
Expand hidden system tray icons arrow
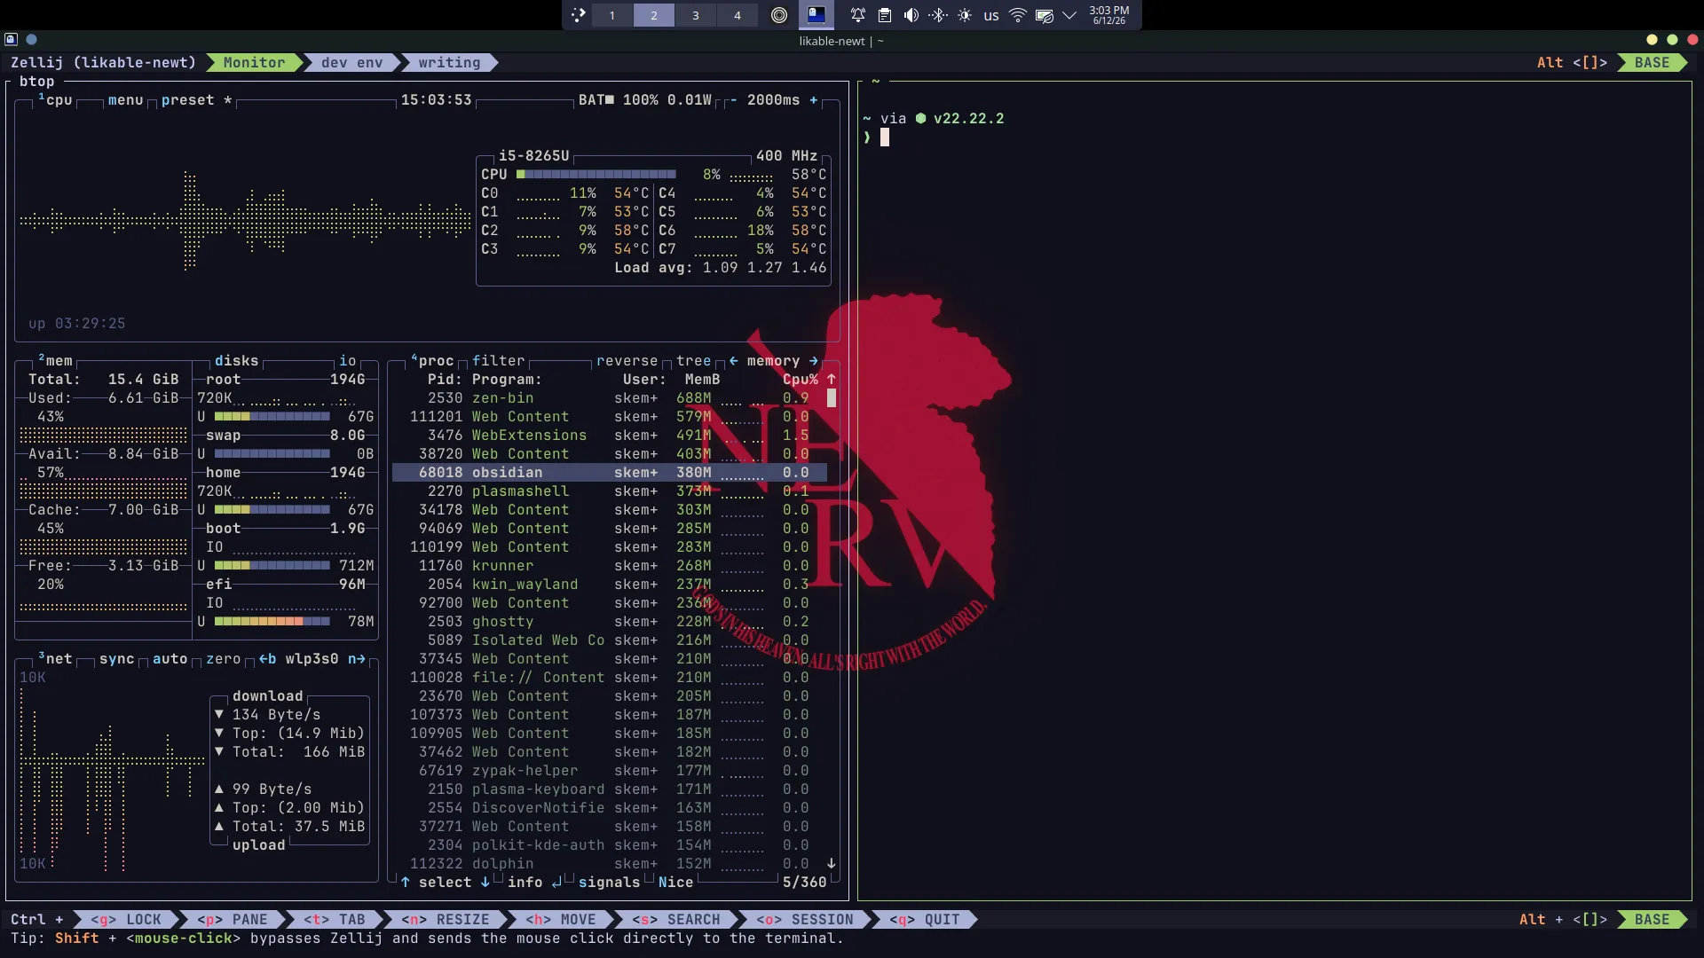click(1069, 15)
